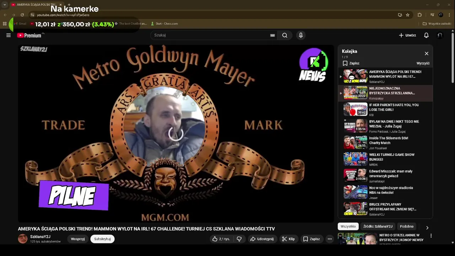Open Edward Miszczak queue video
The height and width of the screenshot is (256, 455).
(x=385, y=176)
